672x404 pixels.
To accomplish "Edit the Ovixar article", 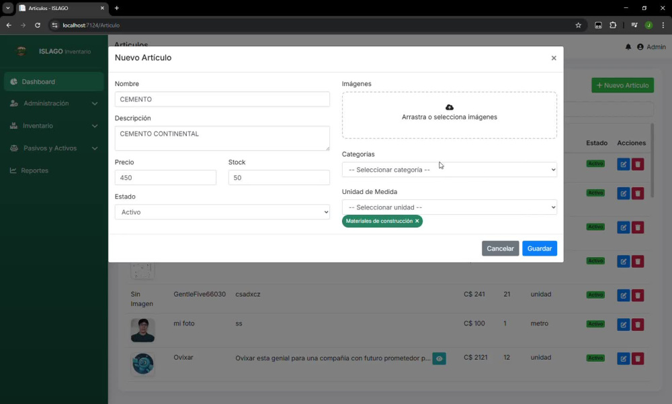I will (x=623, y=358).
